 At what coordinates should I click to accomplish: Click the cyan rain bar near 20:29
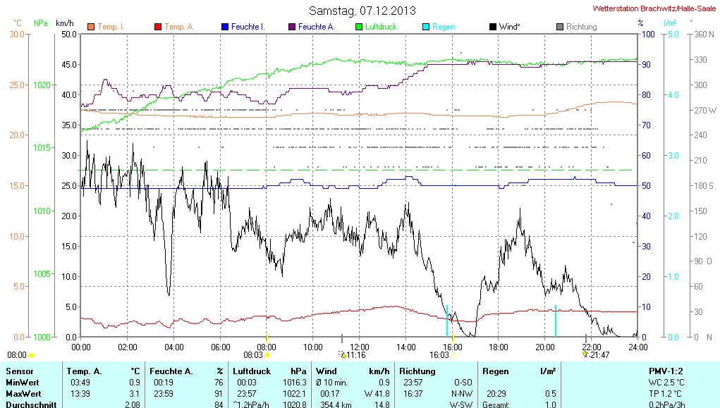click(x=556, y=321)
